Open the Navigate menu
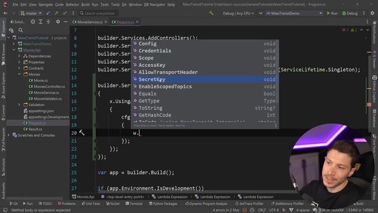The height and width of the screenshot is (213, 378). pyautogui.click(x=45, y=5)
